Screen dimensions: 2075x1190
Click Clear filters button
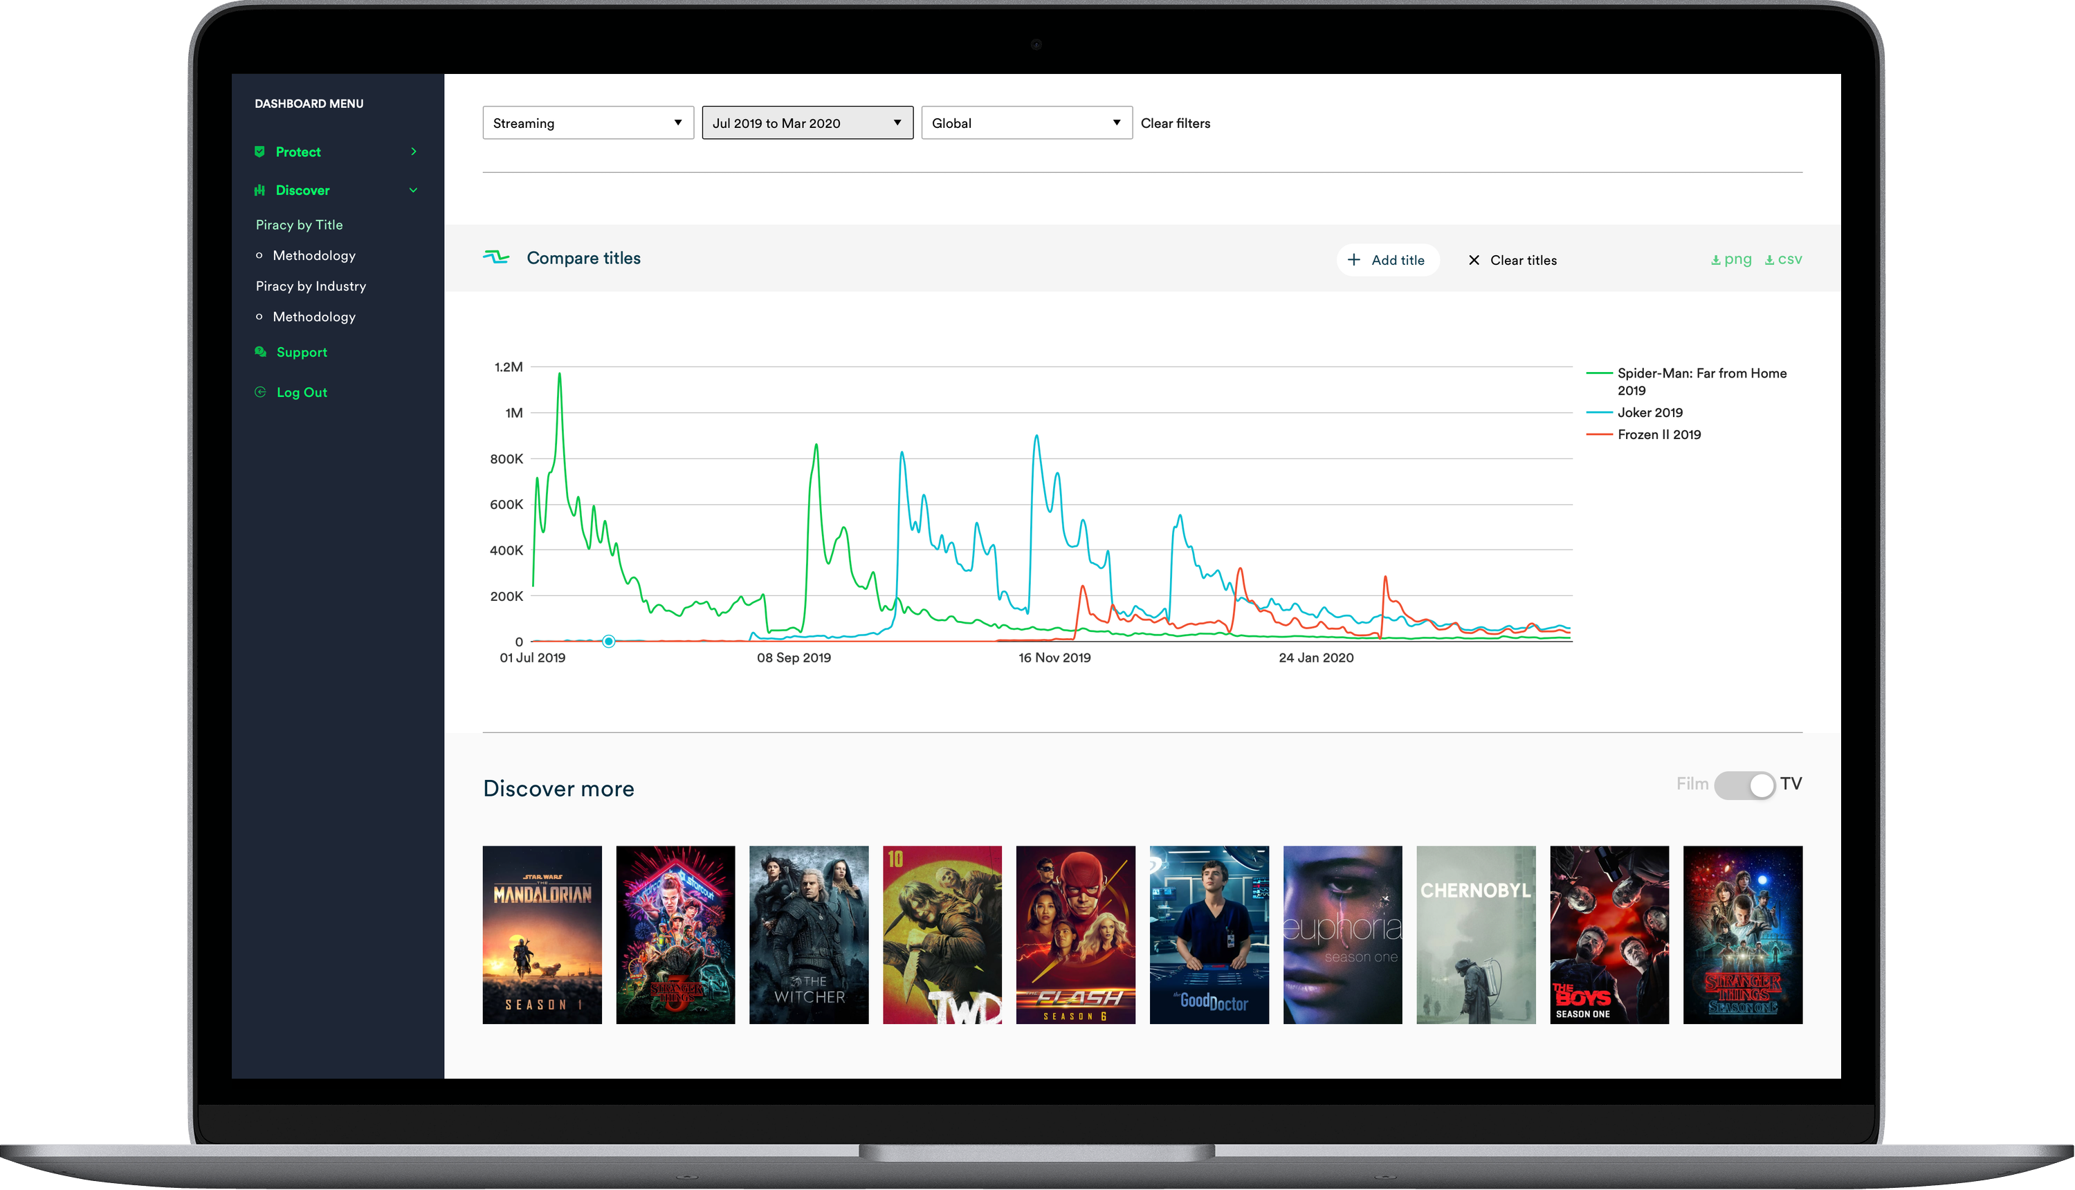point(1174,122)
